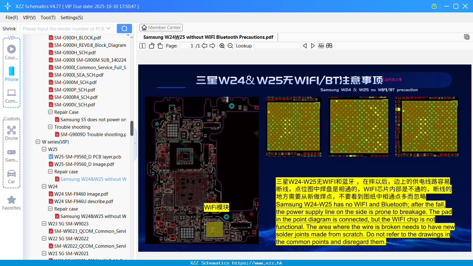This screenshot has height=266, width=473.
Task: Open the VIP(V) menu
Action: [x=29, y=18]
